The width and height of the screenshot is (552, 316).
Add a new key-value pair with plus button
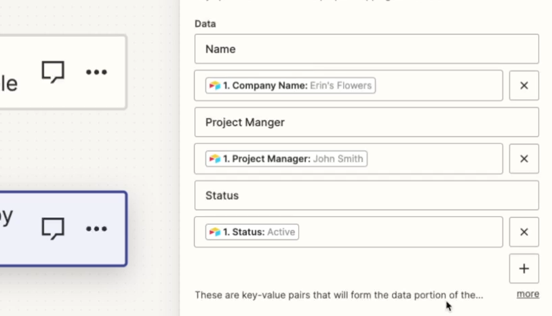coord(524,269)
